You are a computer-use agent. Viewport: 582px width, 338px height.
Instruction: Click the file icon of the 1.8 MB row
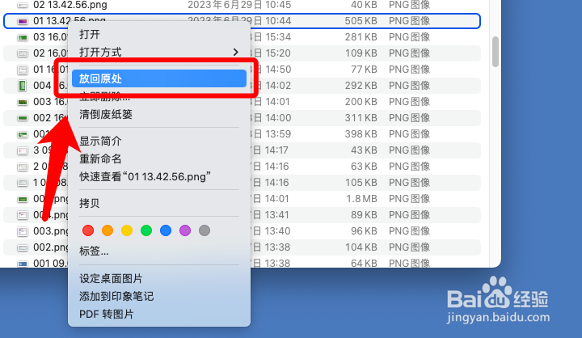(23, 199)
